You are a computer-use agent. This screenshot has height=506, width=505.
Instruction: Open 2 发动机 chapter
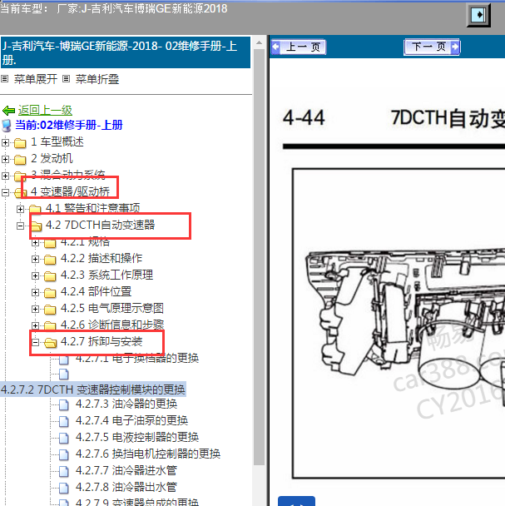52,158
